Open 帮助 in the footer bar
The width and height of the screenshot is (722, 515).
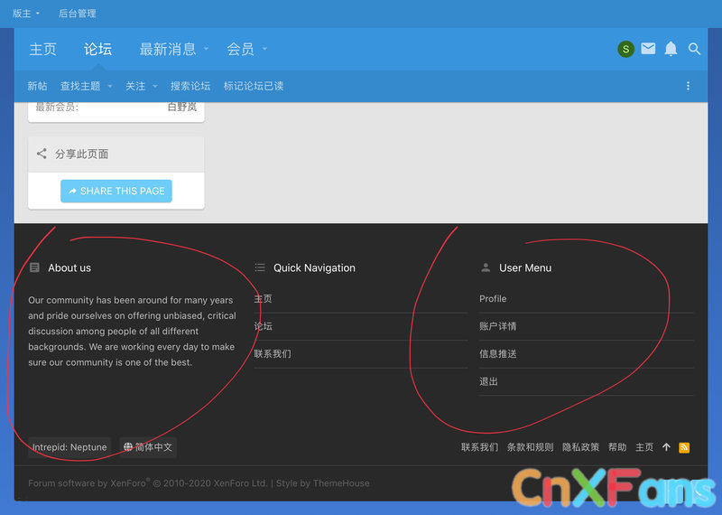point(617,447)
